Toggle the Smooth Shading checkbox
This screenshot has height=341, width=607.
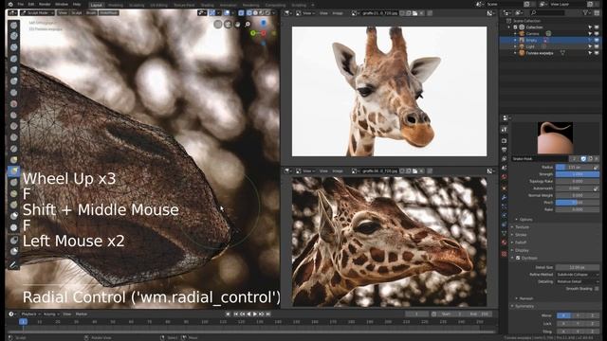[x=597, y=288]
